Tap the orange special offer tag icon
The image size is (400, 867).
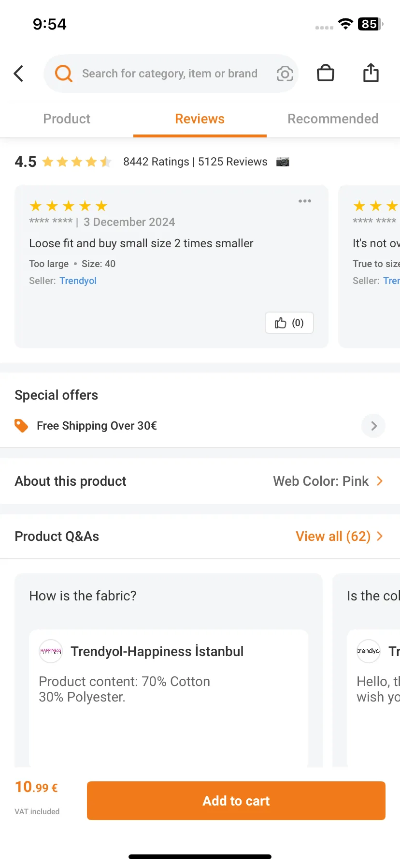click(21, 426)
